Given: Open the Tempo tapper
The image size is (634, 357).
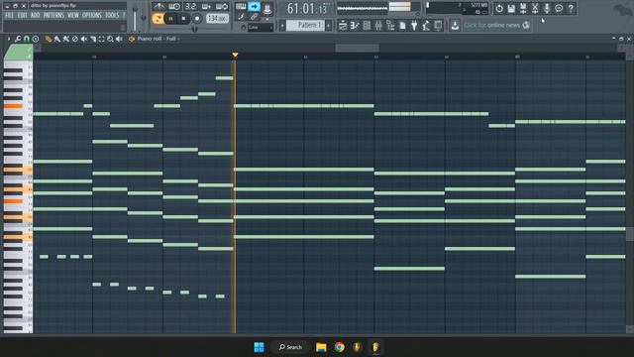Looking at the screenshot, I should pyautogui.click(x=426, y=26).
